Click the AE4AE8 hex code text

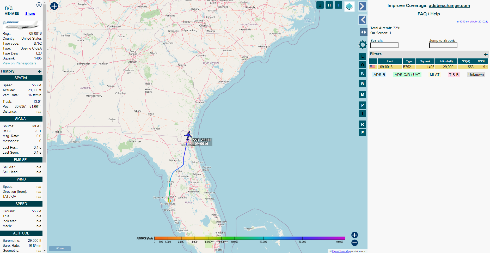pos(12,14)
